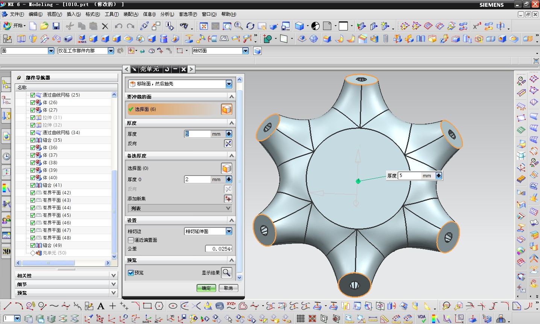Open the 相切边 tangent edge dropdown
This screenshot has height=324, width=540.
tap(229, 232)
